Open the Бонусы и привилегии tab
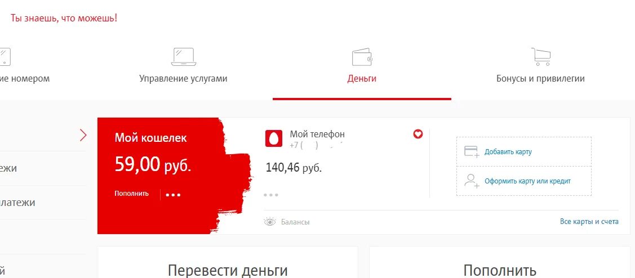This screenshot has width=635, height=278. (541, 78)
